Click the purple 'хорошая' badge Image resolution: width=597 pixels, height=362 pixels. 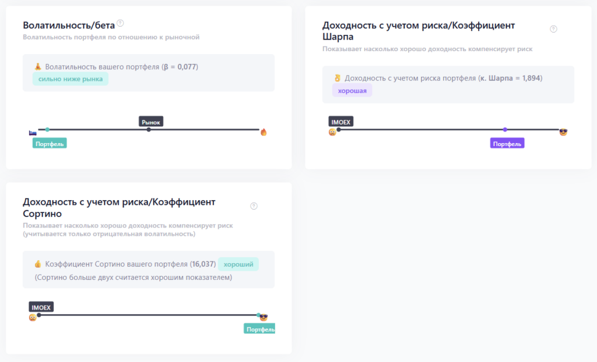(x=352, y=91)
